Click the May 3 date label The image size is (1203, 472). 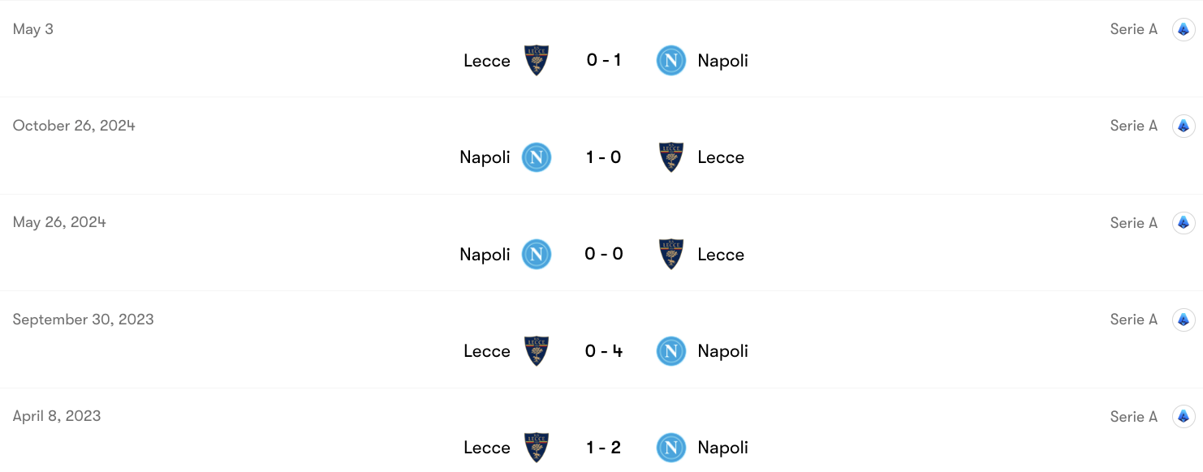[32, 28]
